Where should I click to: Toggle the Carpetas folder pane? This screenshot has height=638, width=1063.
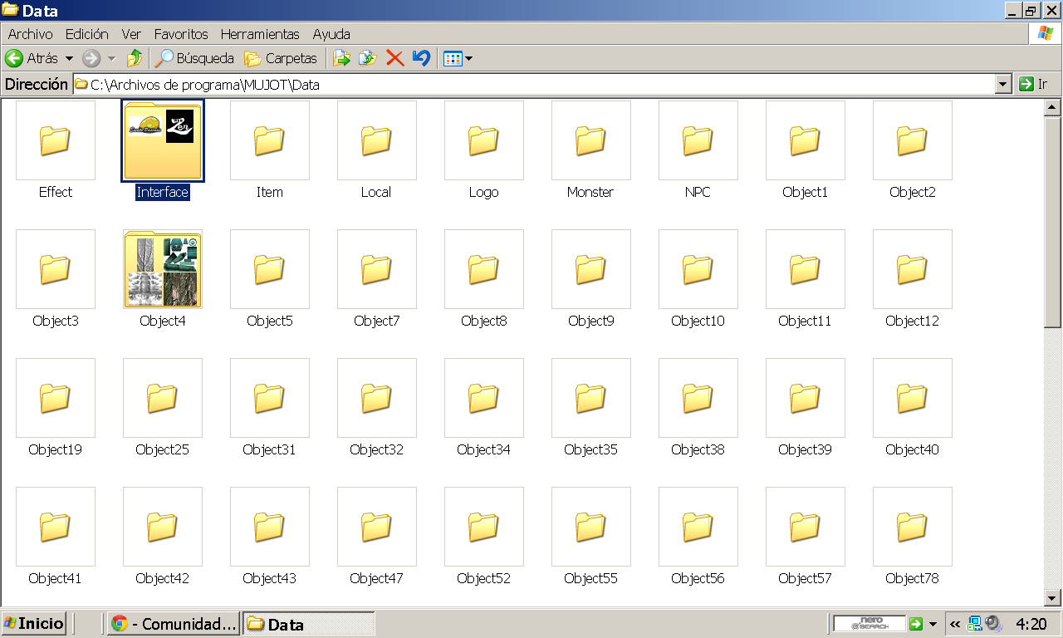281,59
